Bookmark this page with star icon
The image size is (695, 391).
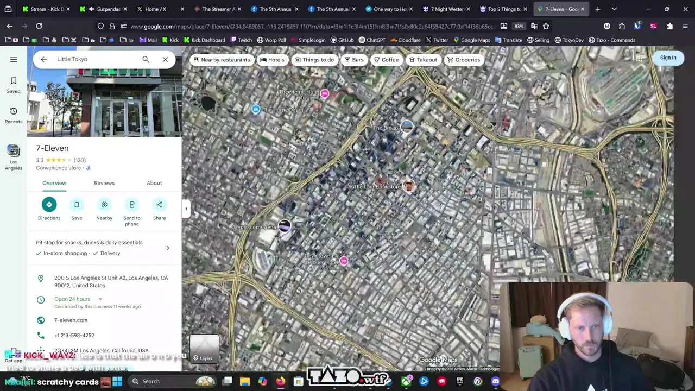tap(546, 26)
